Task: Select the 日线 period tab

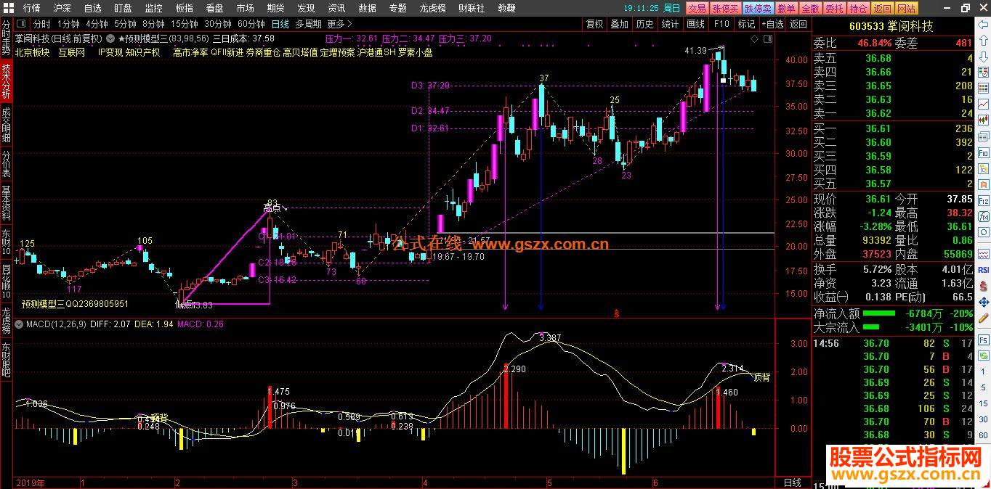Action: [x=280, y=24]
